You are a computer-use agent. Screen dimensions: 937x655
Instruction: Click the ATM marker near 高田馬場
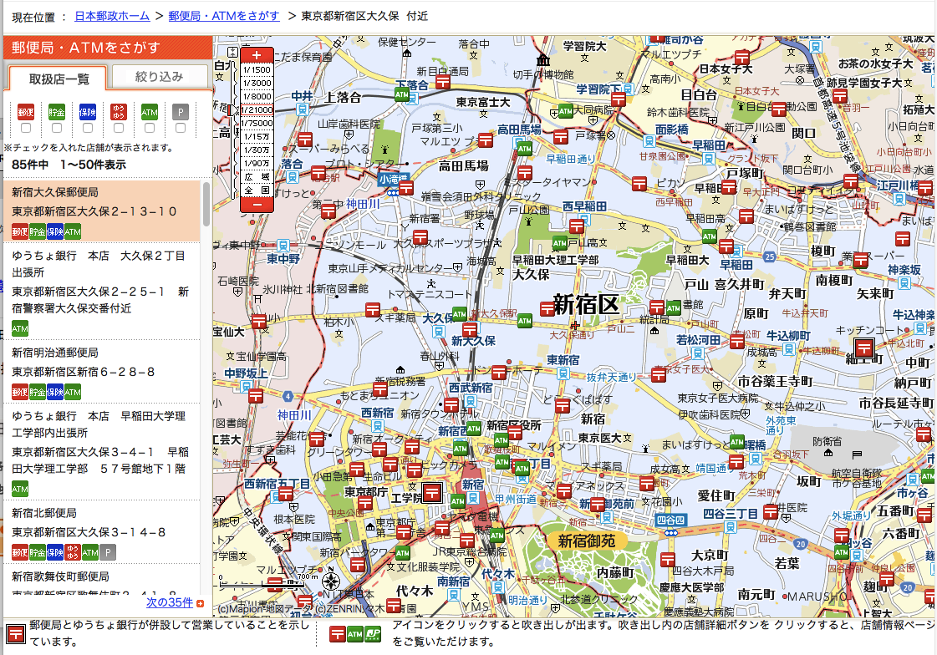click(x=524, y=148)
